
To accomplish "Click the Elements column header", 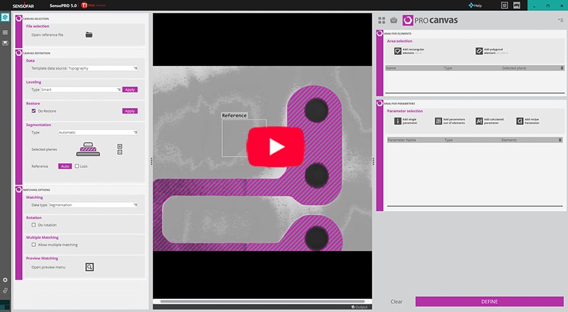I will pyautogui.click(x=509, y=140).
